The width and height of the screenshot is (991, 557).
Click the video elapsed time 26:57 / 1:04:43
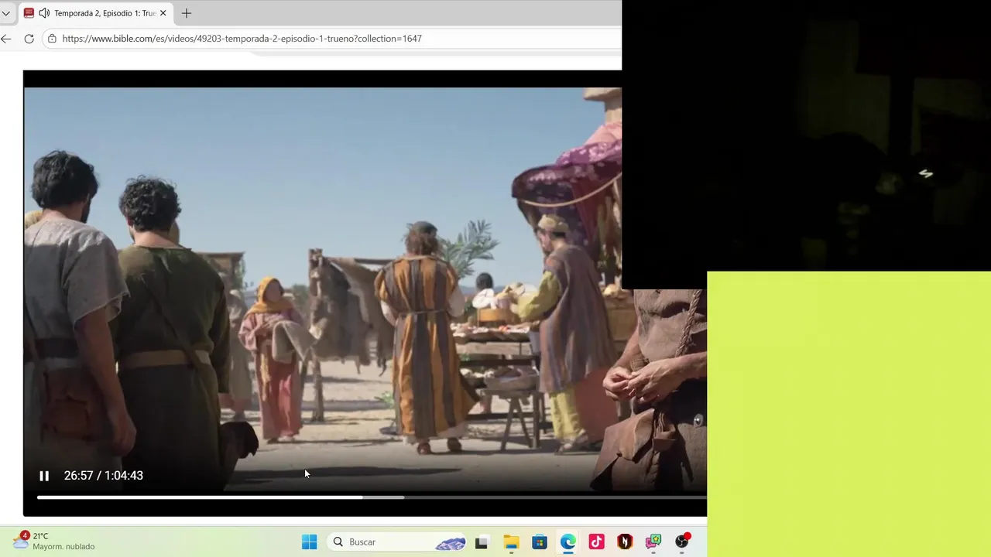coord(104,476)
